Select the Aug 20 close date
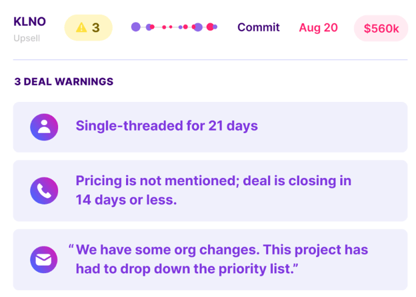 [318, 28]
